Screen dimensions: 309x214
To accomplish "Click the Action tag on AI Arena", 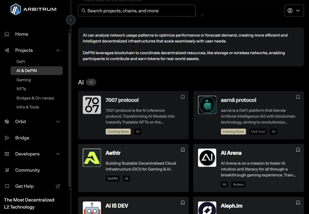I will tap(238, 184).
